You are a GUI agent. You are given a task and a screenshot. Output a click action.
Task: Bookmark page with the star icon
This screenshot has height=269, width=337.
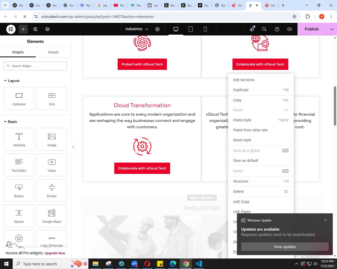294,17
